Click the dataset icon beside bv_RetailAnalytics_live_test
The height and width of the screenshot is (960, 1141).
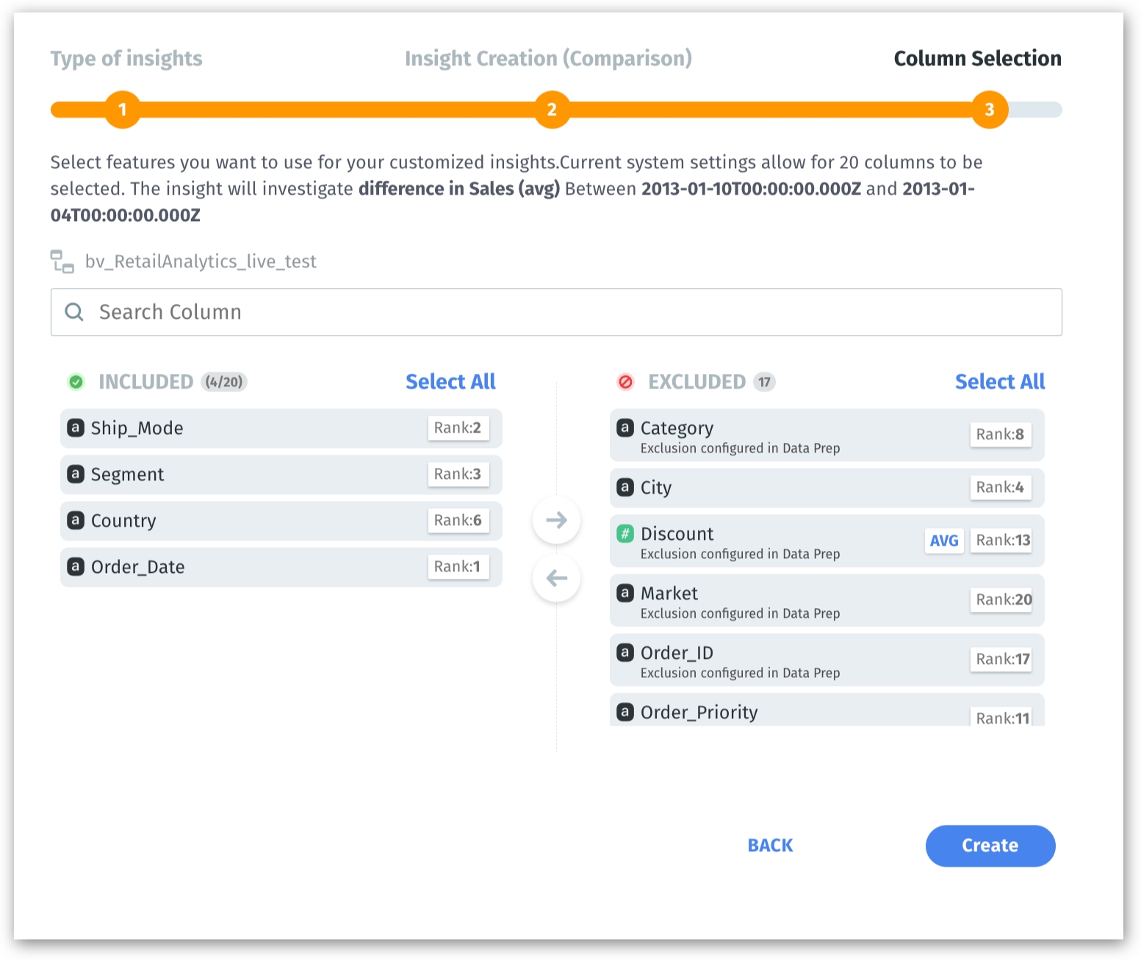pos(62,261)
